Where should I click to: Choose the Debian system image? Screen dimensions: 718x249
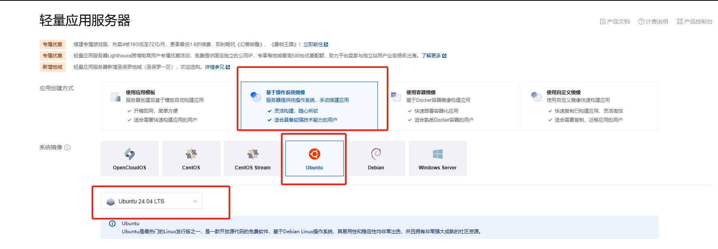pyautogui.click(x=376, y=158)
